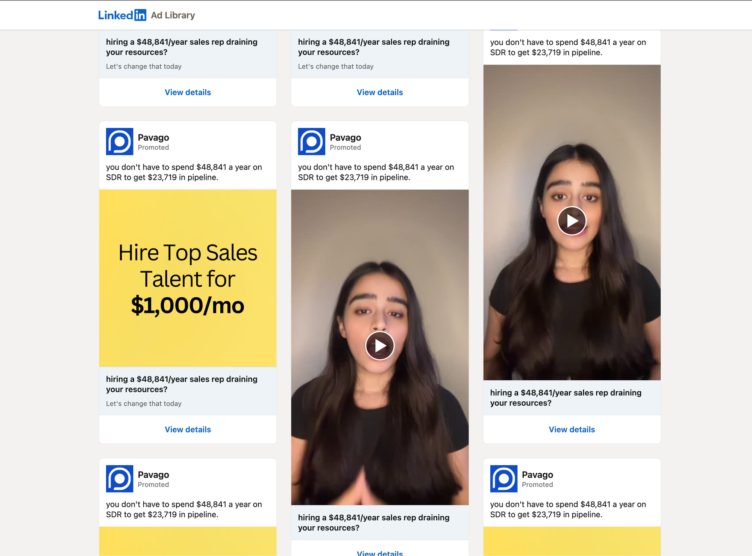Open View details under right video ad

click(572, 429)
